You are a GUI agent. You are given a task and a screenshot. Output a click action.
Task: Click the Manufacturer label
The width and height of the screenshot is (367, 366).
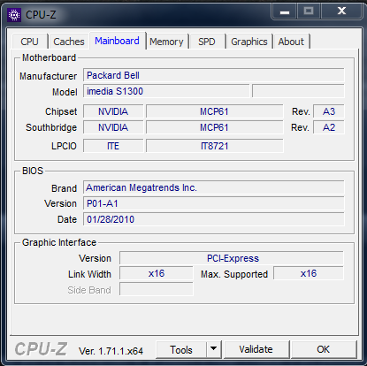pyautogui.click(x=48, y=76)
